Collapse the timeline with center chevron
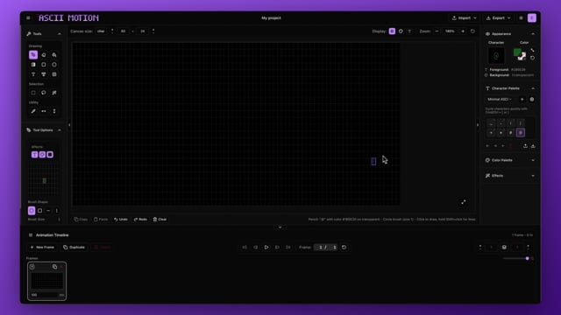This screenshot has height=315, width=561. tap(280, 227)
